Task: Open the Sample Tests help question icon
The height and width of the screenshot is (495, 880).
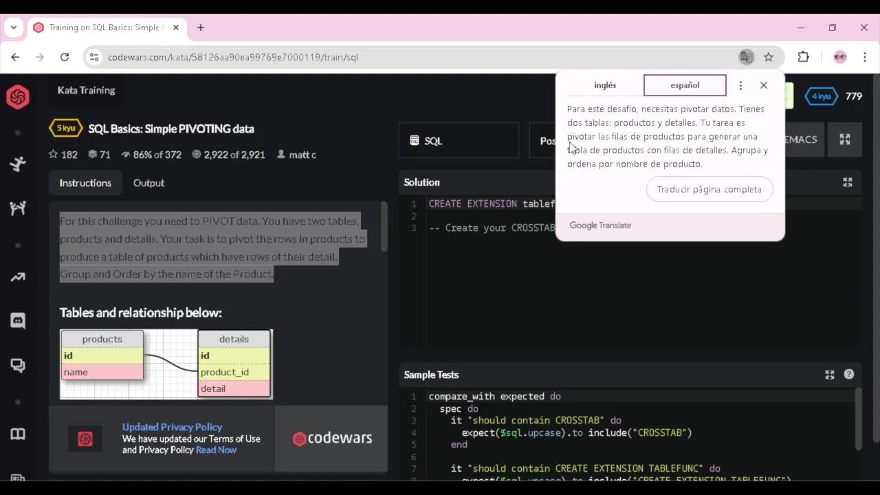Action: coord(849,374)
